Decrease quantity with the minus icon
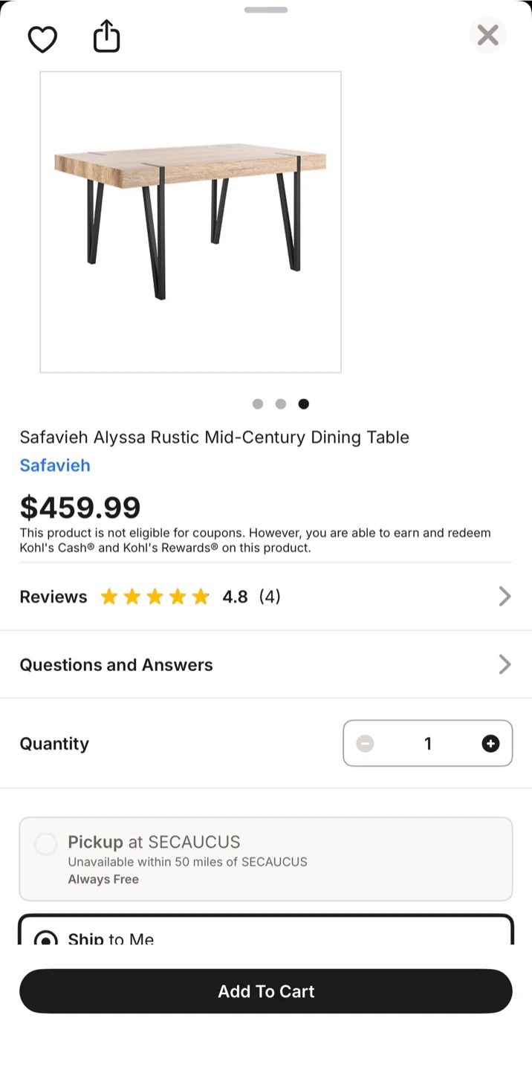Viewport: 532px width, 1070px height. [365, 743]
